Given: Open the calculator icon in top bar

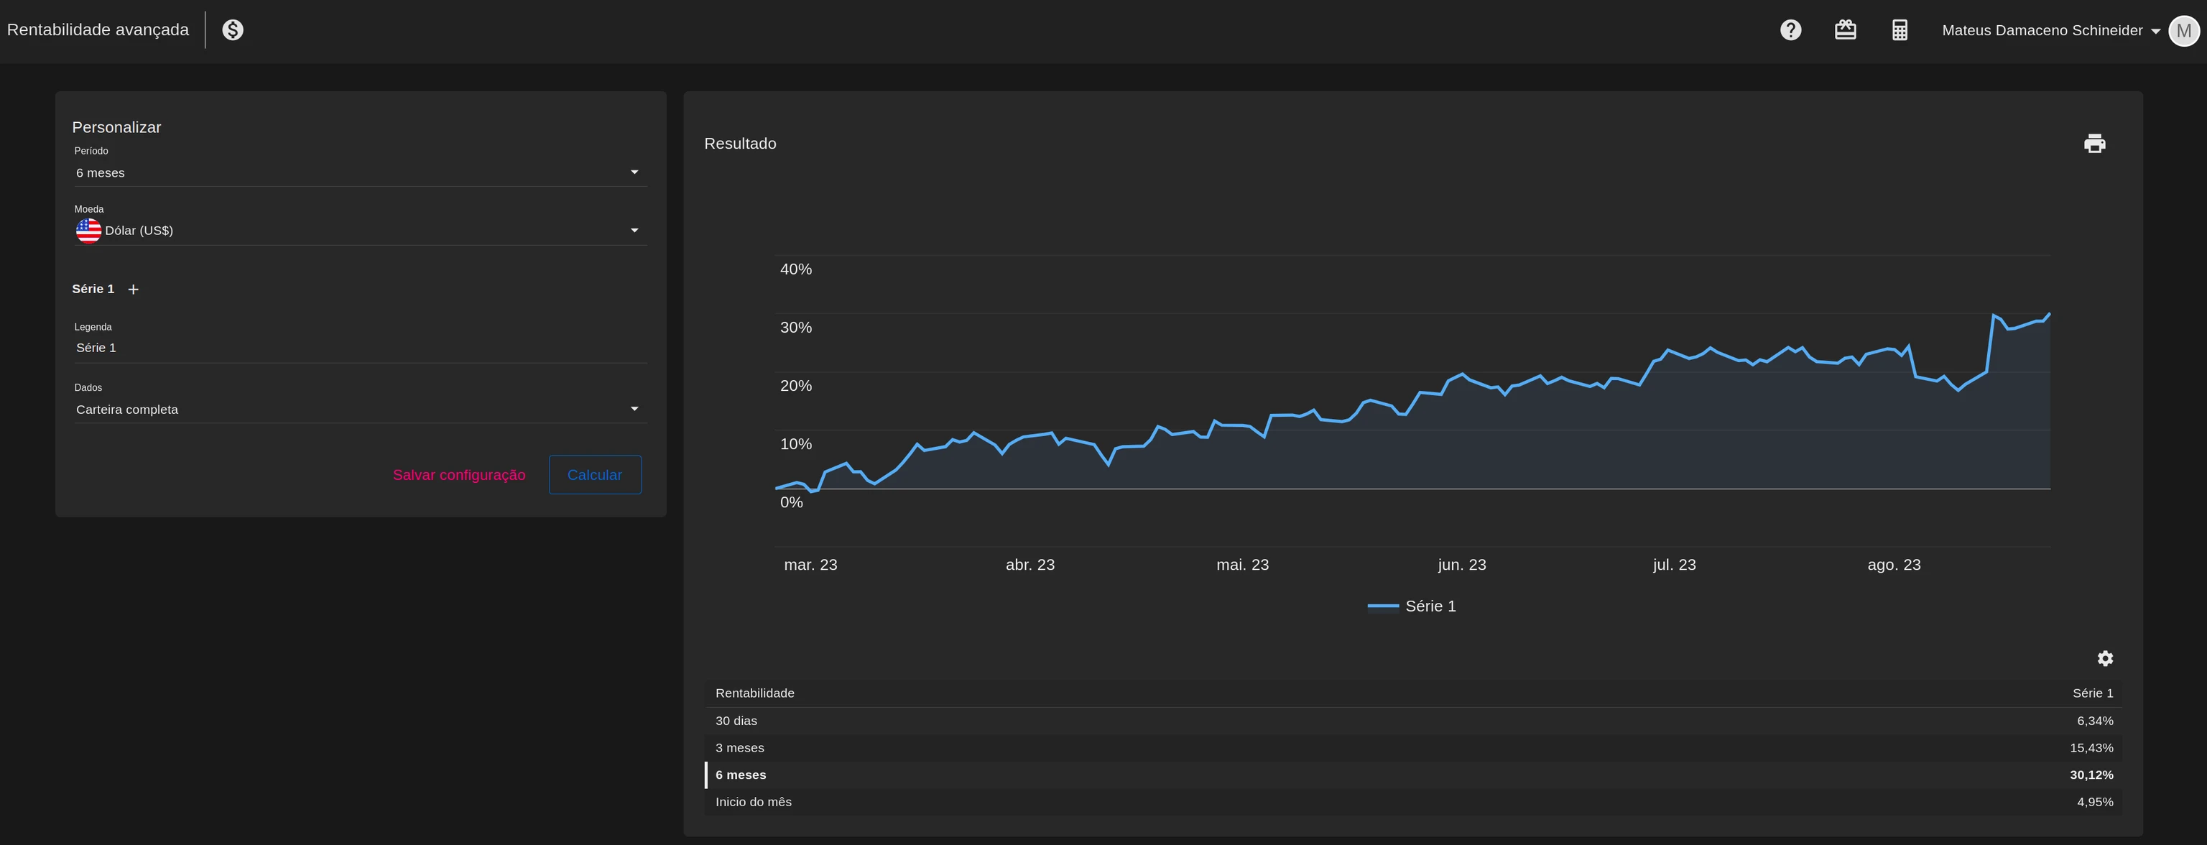Looking at the screenshot, I should 1899,30.
